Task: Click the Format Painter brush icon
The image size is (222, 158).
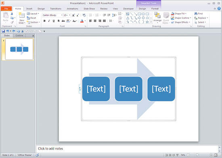Action: pyautogui.click(x=12, y=22)
